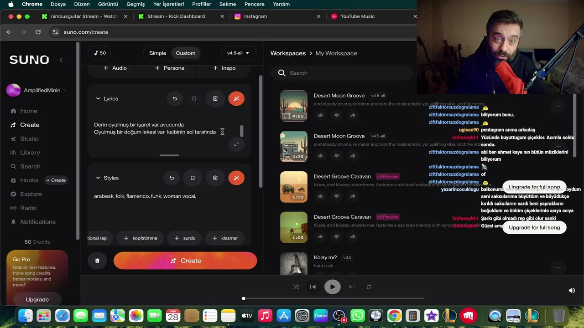Add Audio button
The height and width of the screenshot is (328, 584).
tap(115, 68)
